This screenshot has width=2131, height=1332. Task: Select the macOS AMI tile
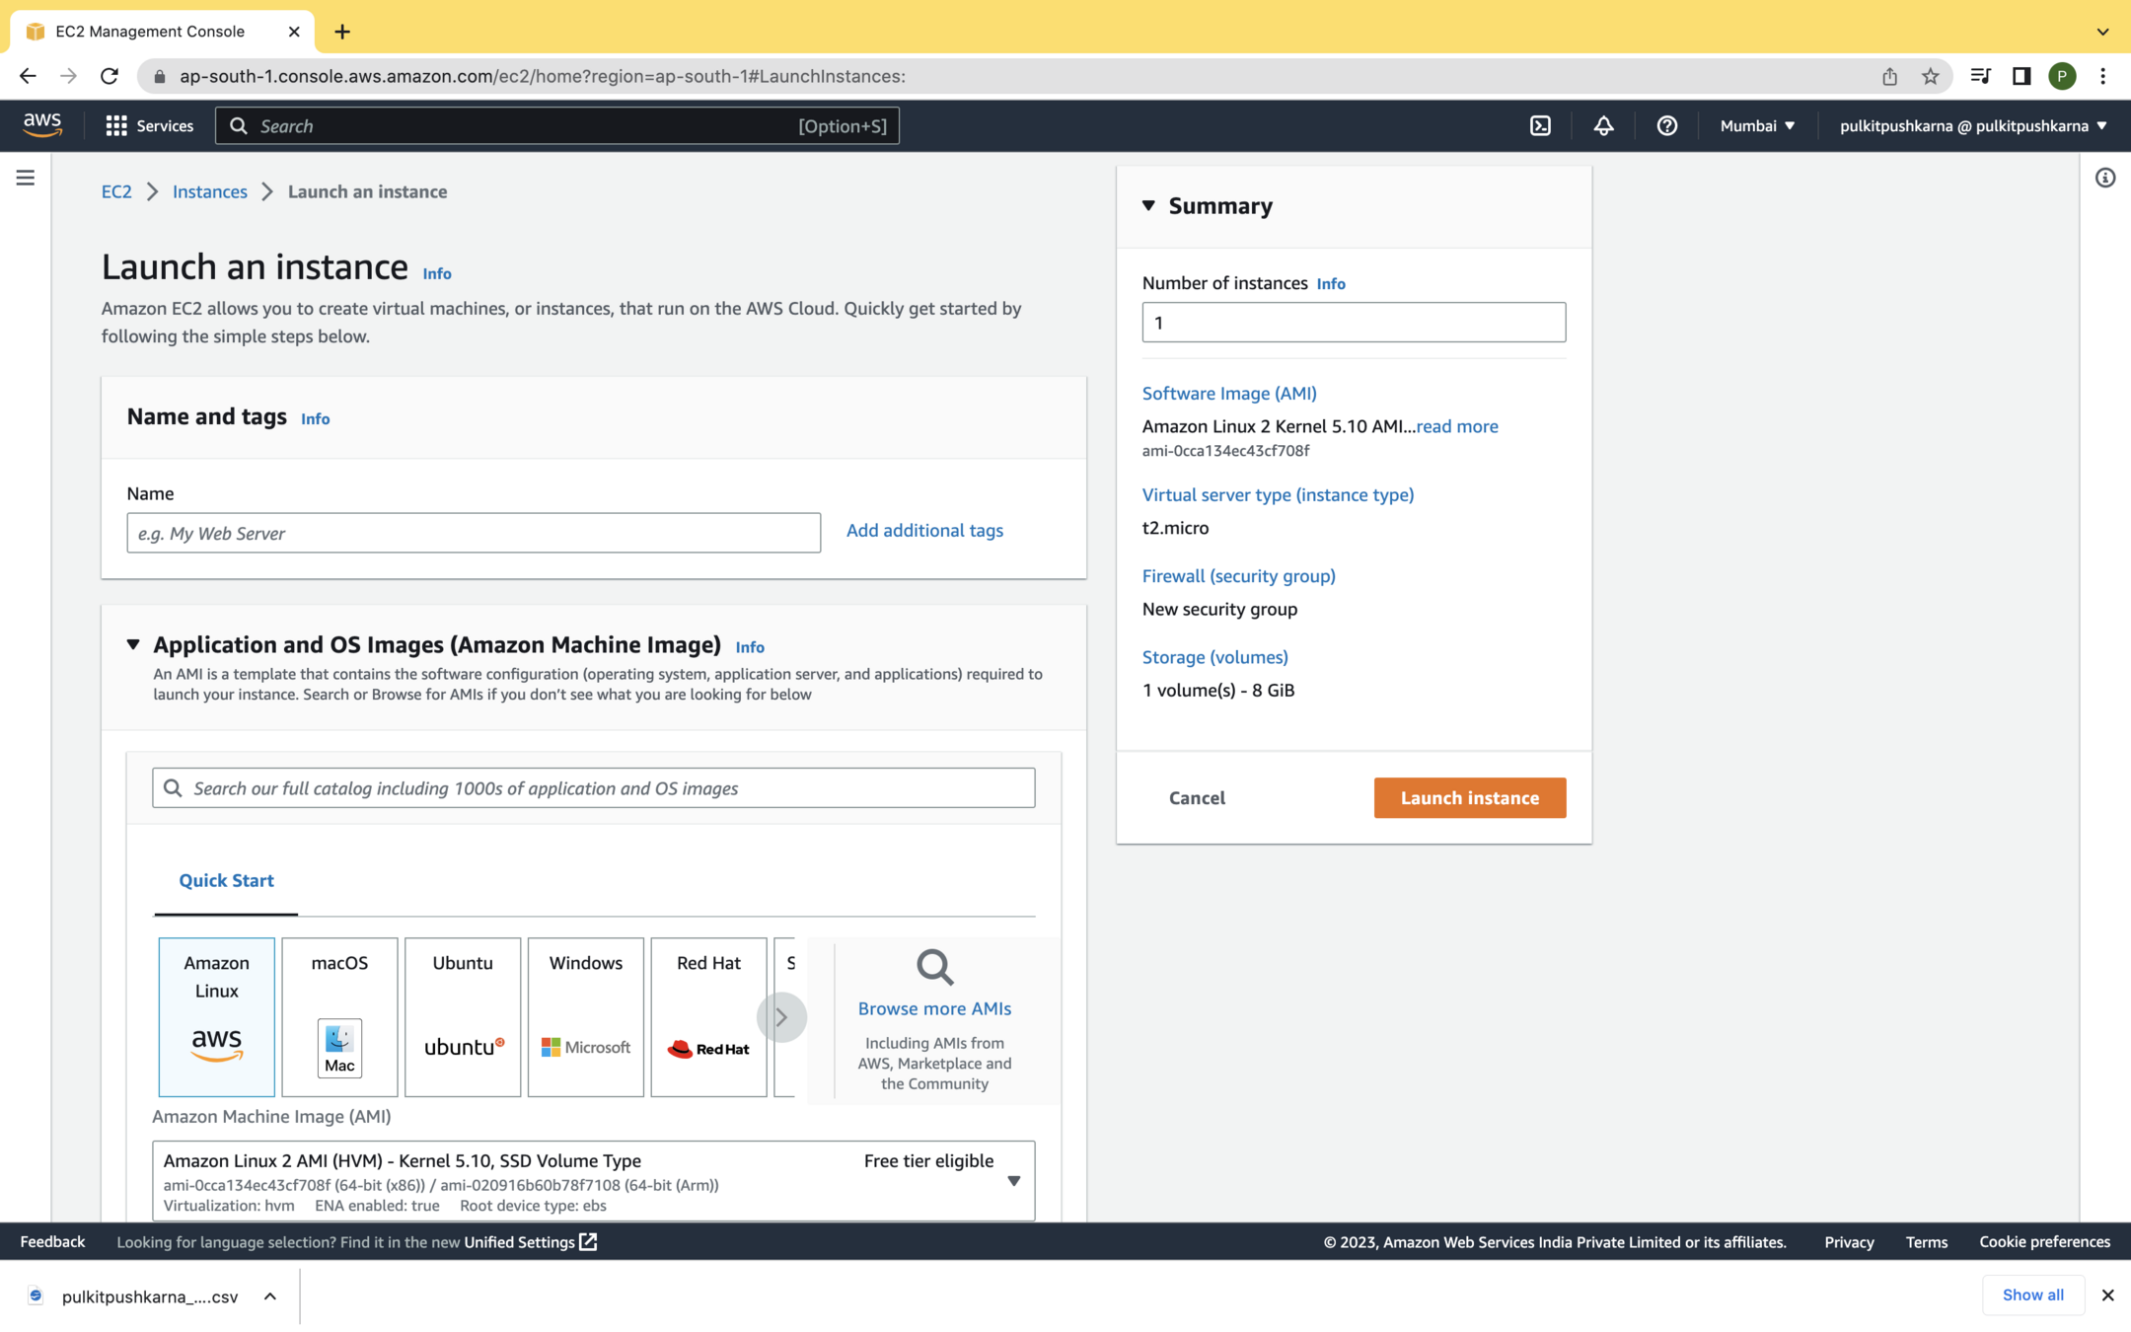click(x=339, y=1016)
